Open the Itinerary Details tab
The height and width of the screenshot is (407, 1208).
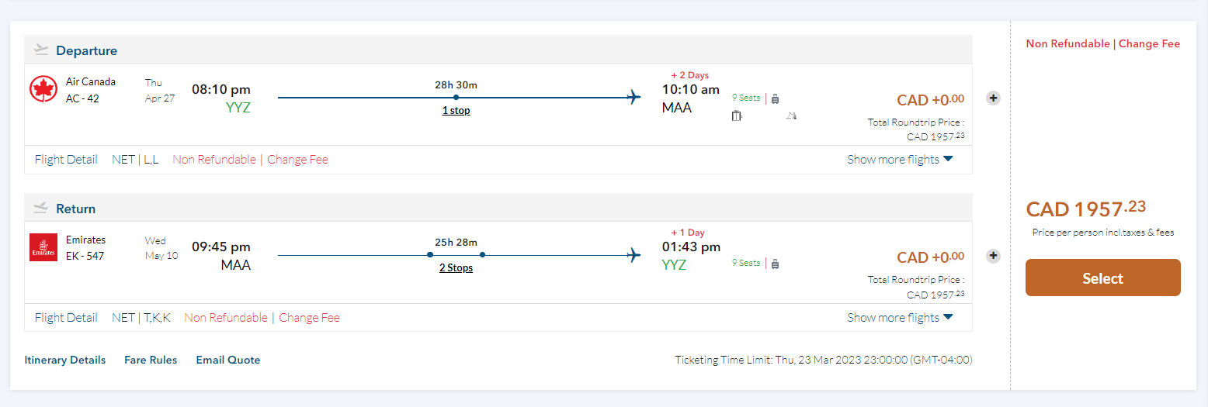(65, 360)
